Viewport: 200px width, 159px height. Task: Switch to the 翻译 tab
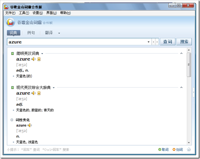(x=49, y=33)
